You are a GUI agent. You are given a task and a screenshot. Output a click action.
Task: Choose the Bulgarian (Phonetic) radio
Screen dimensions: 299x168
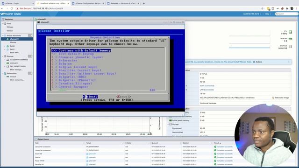pos(54,80)
